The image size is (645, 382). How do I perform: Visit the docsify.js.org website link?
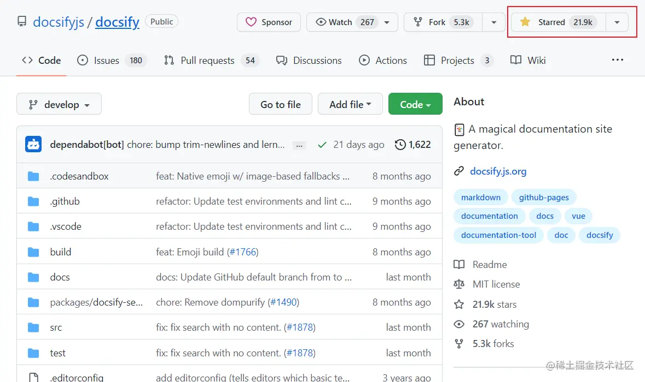click(x=498, y=171)
